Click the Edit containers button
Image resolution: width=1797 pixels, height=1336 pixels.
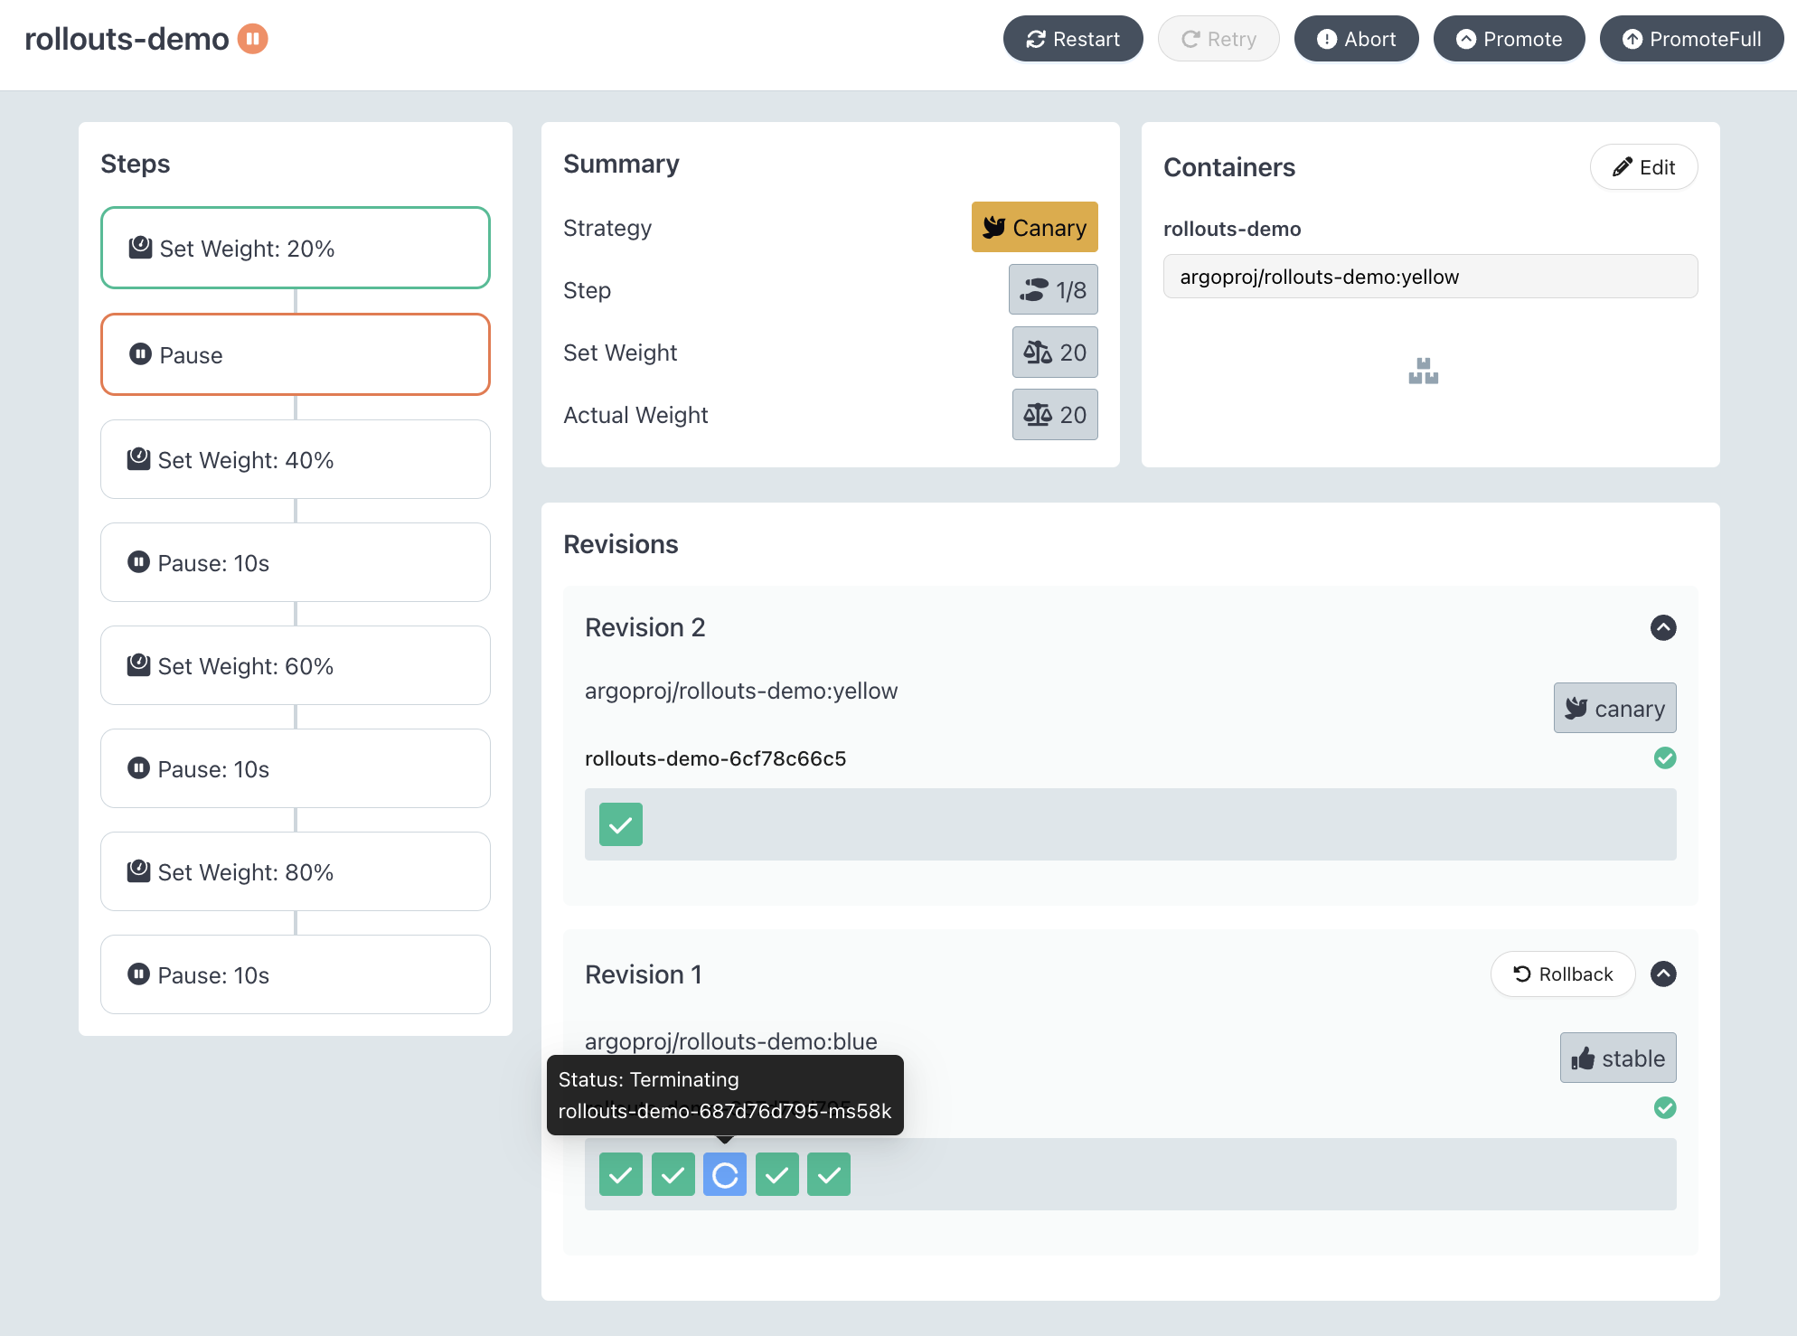pyautogui.click(x=1643, y=167)
